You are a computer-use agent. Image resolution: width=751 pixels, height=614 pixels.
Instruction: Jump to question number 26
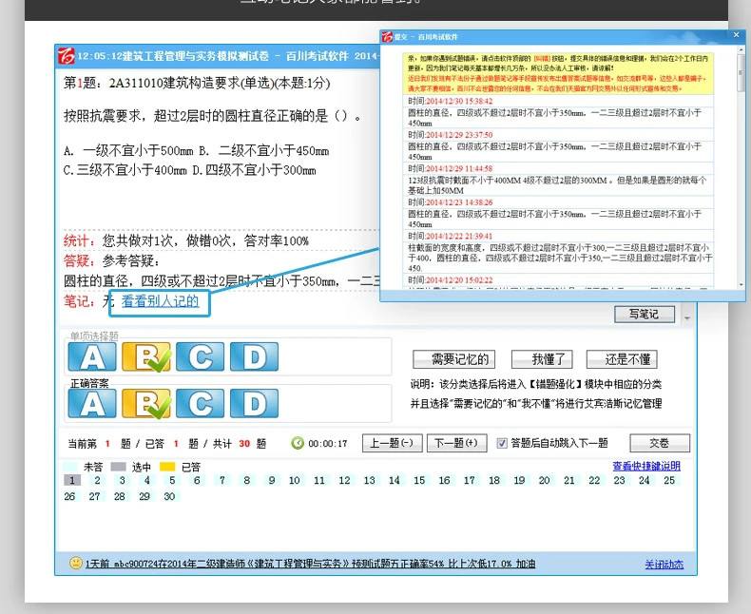pos(69,496)
